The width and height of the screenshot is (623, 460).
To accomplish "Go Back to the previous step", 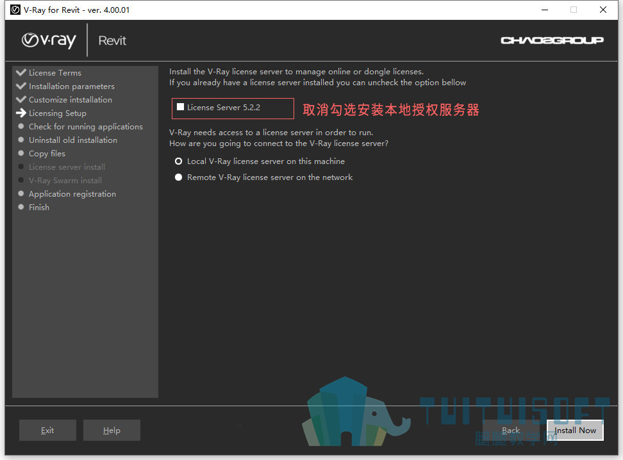I will tap(511, 430).
